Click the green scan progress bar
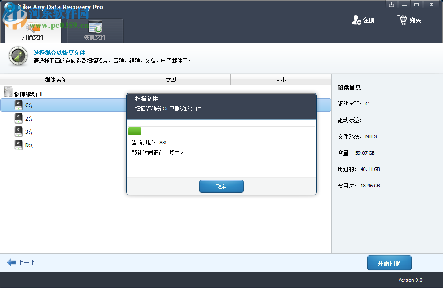This screenshot has height=288, width=443. [135, 131]
